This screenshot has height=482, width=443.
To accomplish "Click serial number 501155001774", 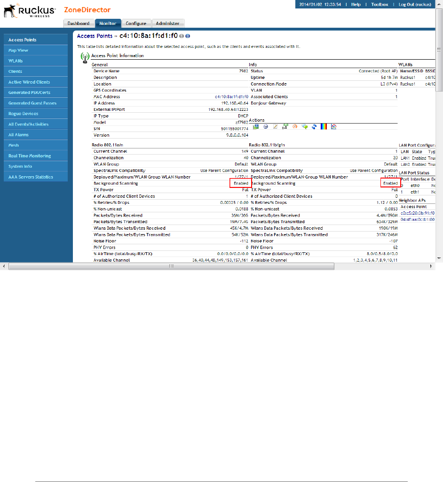I will click(x=235, y=129).
